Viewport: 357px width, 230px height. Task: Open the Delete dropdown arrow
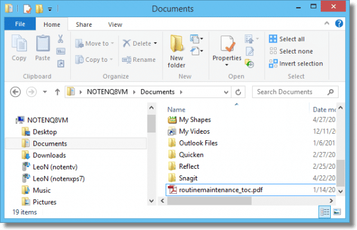155,43
